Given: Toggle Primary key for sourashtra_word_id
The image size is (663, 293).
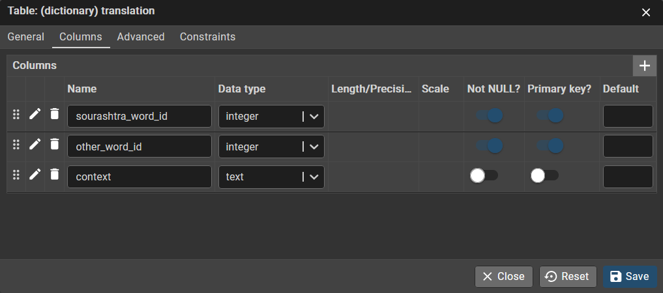Looking at the screenshot, I should [550, 115].
